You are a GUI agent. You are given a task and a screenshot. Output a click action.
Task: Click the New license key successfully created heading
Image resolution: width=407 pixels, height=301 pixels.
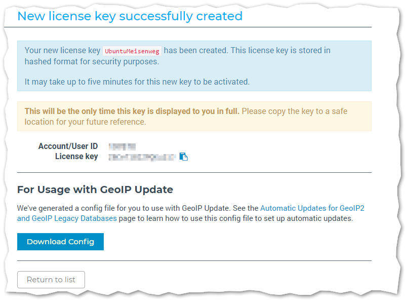pyautogui.click(x=130, y=16)
